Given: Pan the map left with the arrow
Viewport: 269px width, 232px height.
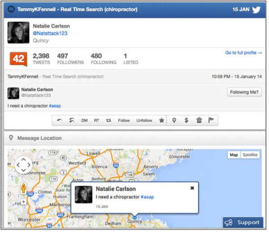Looking at the screenshot, I should pos(18,165).
